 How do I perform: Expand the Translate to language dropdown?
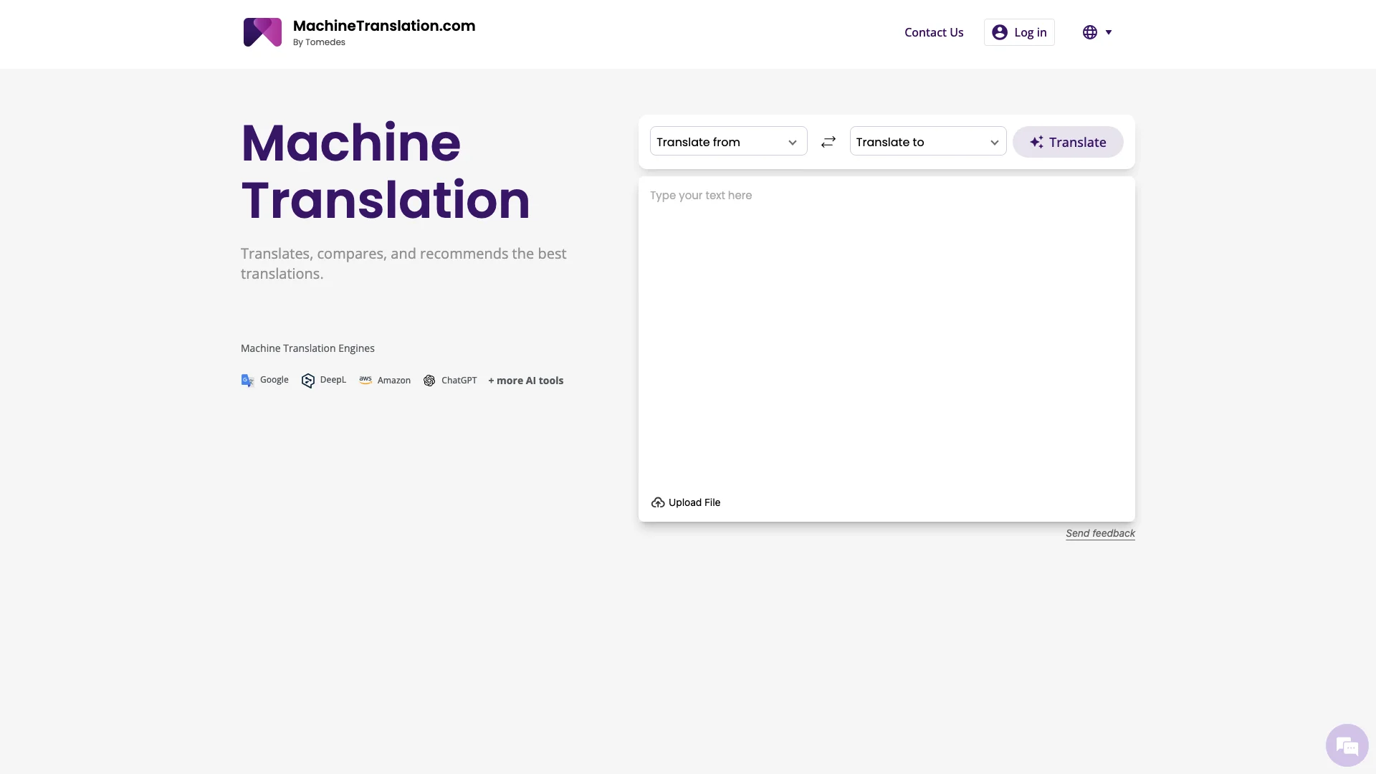pyautogui.click(x=927, y=142)
